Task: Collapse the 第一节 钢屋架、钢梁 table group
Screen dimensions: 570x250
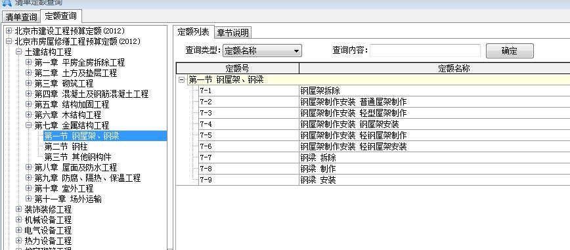Action: (182, 80)
